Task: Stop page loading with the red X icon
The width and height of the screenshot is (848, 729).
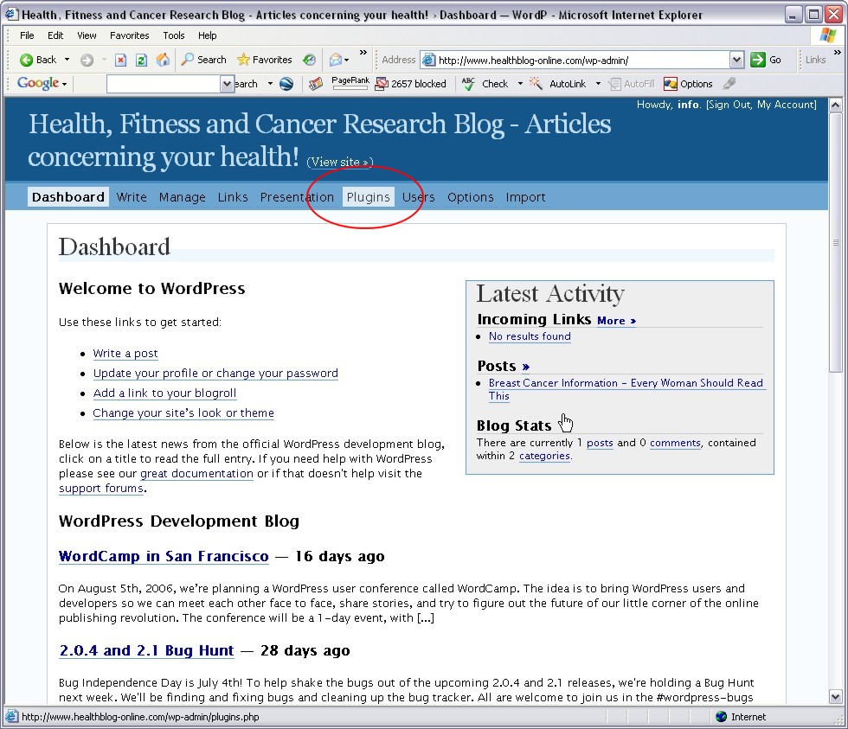Action: tap(120, 60)
